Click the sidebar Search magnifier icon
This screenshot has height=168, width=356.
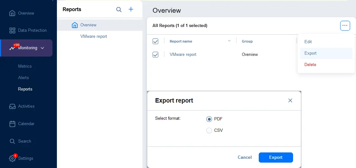(12, 141)
